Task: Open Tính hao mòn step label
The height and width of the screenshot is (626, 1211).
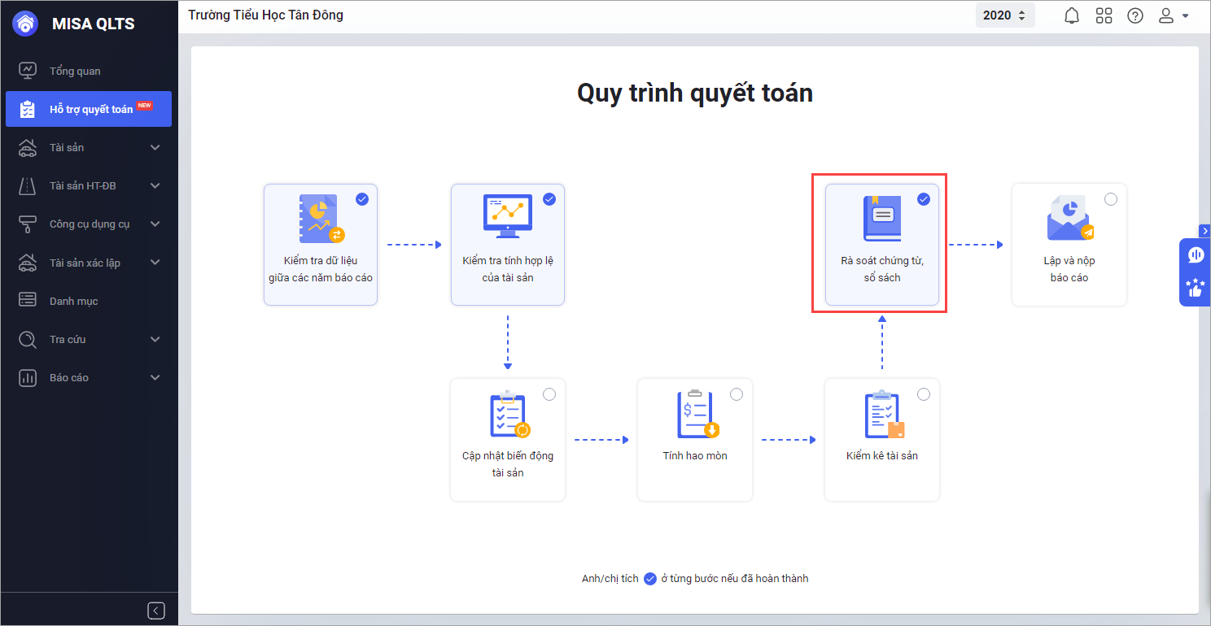Action: (695, 456)
